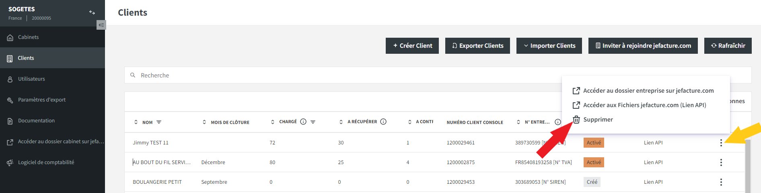The width and height of the screenshot is (761, 193).
Task: Click the SOGETES switch account arrows icon
Action: [x=92, y=12]
